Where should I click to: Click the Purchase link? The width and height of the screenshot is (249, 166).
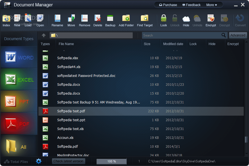(x=168, y=5)
